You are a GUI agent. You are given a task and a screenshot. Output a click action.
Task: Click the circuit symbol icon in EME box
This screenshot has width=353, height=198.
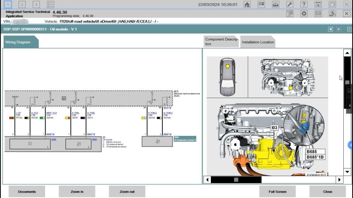[64, 98]
